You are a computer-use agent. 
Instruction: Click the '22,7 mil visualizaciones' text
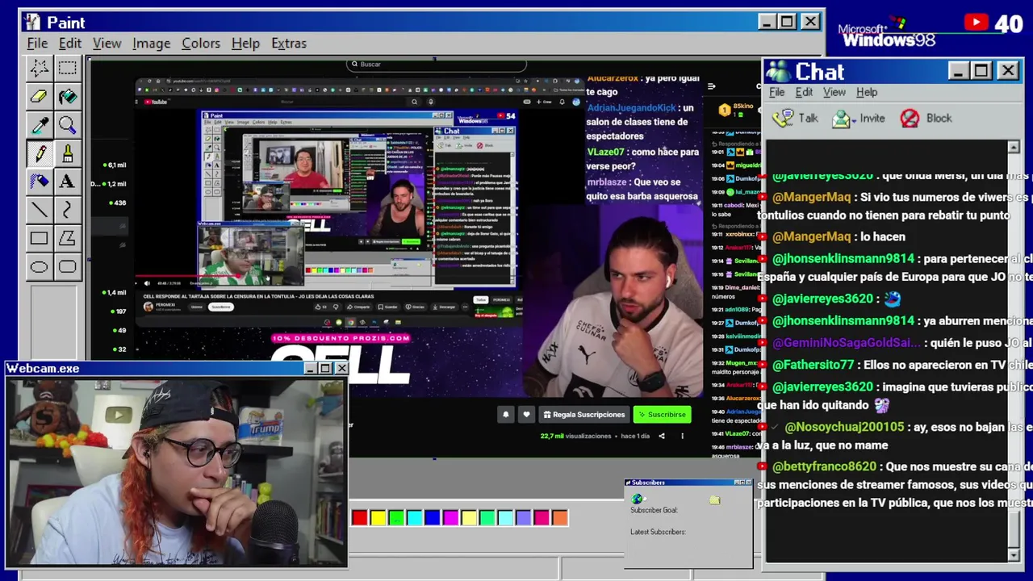575,436
